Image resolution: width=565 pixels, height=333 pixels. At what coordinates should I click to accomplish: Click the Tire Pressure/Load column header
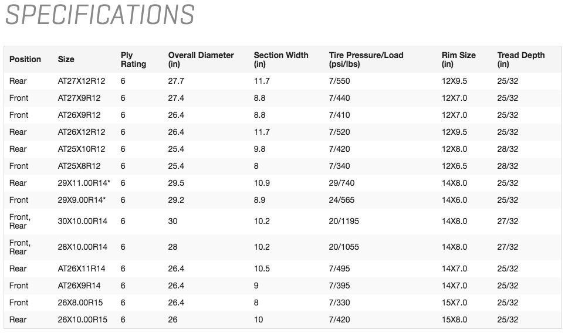(x=366, y=59)
